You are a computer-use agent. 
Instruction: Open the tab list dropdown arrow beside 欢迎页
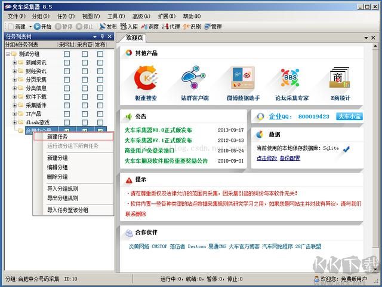coord(366,38)
